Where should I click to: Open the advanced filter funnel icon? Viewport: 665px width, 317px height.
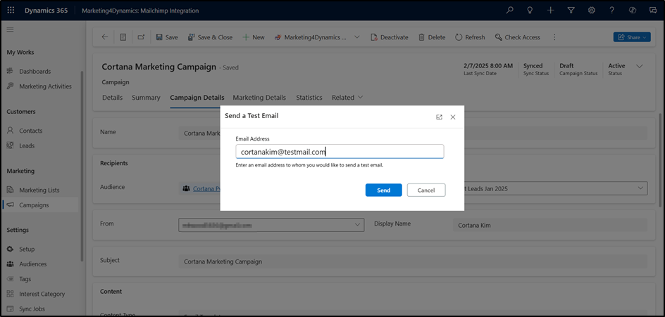click(x=571, y=11)
